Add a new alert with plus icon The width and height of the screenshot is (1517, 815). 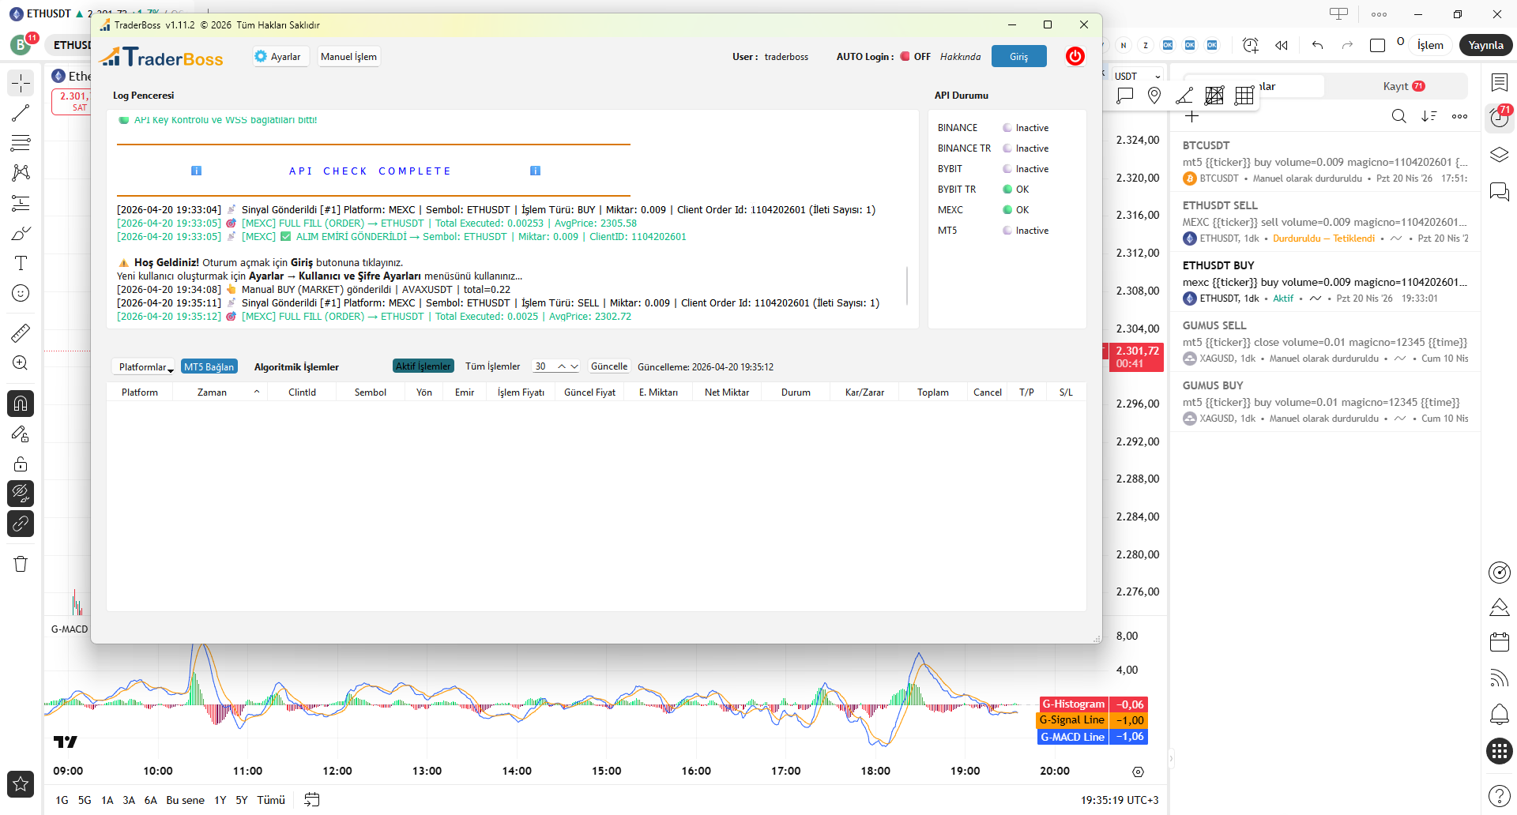point(1191,116)
